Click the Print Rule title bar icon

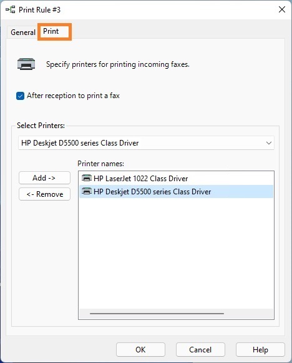click(x=11, y=10)
